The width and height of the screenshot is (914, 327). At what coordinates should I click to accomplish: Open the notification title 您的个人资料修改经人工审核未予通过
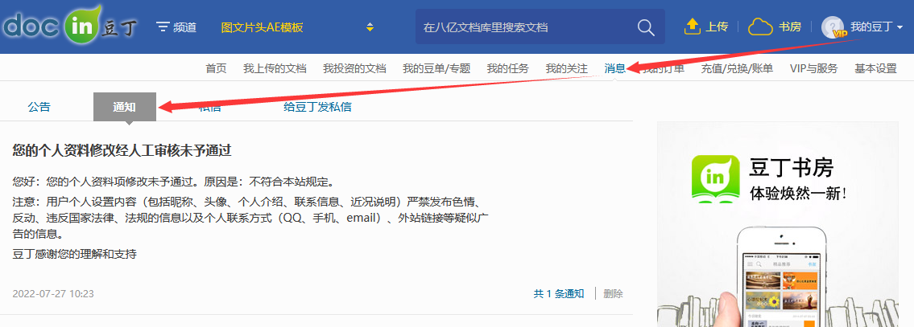coord(122,151)
